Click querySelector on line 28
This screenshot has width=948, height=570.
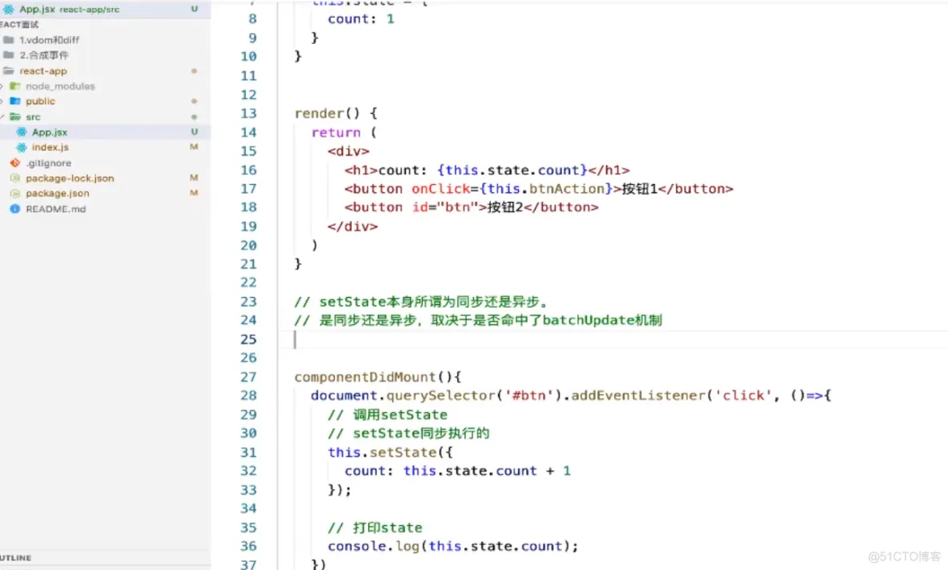[x=440, y=395]
